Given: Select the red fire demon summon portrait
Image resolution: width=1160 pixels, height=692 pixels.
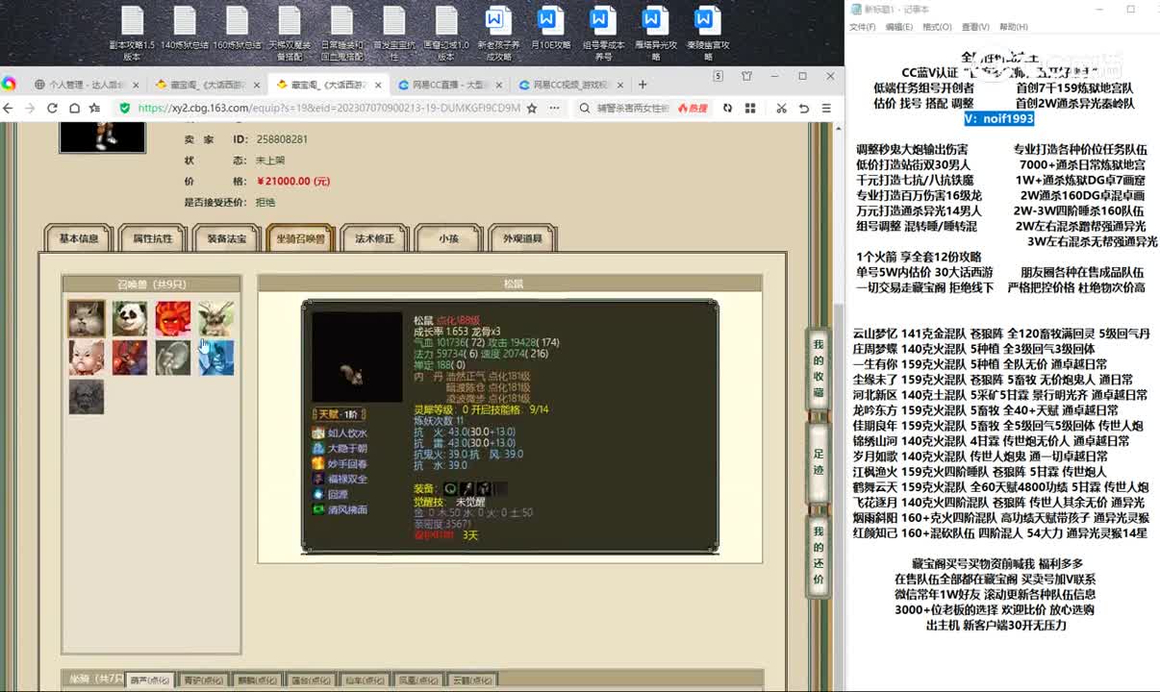Looking at the screenshot, I should click(x=173, y=318).
